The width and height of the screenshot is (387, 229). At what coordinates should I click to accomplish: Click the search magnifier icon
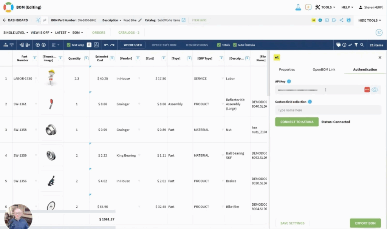pos(362,45)
